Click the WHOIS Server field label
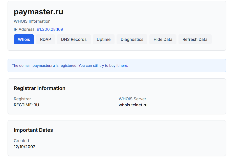The height and width of the screenshot is (159, 247). tap(132, 99)
